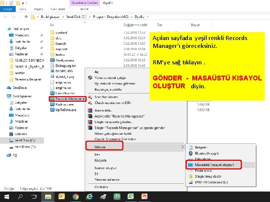Open the Dosya ribbon tab
Screen dimensions: 270x202
point(8,9)
